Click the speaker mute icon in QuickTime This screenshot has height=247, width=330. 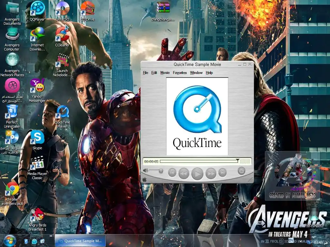[x=145, y=170]
